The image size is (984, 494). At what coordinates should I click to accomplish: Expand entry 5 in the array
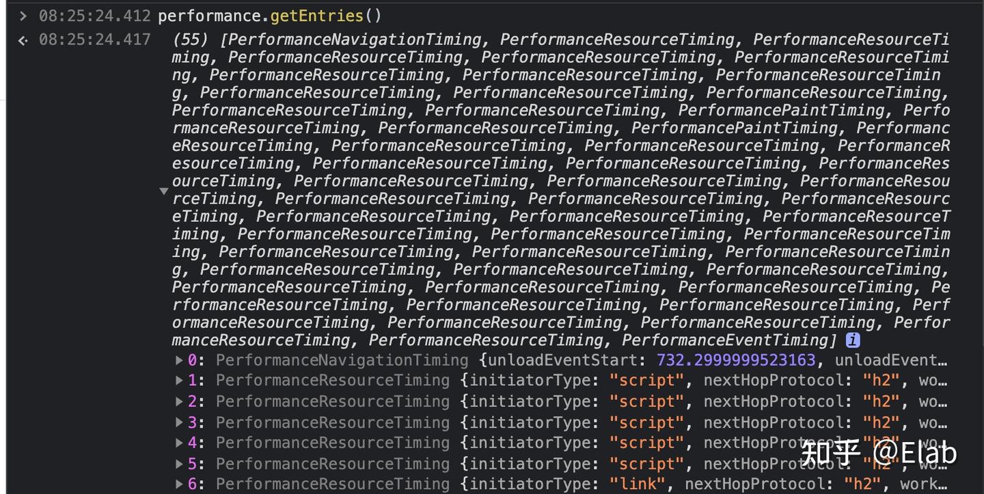pos(179,464)
